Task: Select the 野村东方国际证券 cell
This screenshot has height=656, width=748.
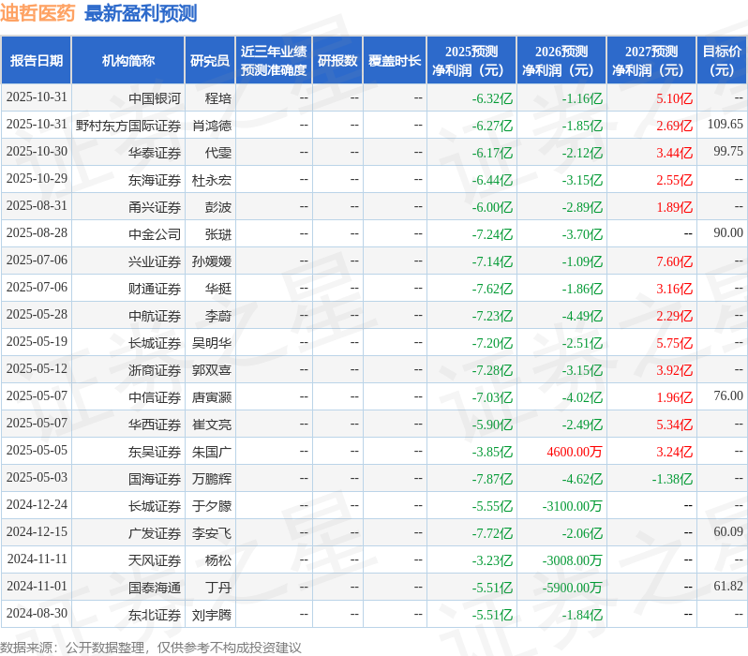Action: (x=128, y=126)
